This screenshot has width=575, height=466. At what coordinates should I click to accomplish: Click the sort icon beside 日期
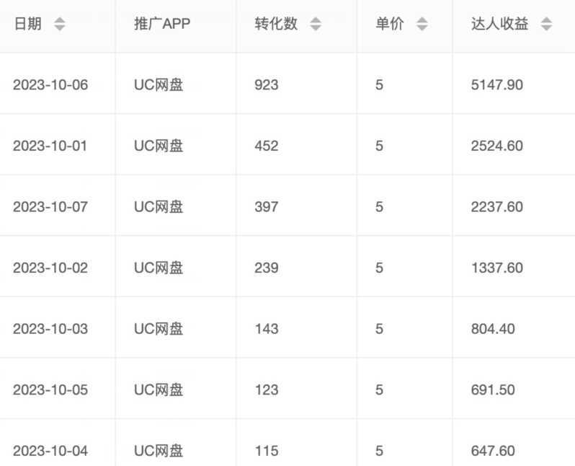click(60, 25)
